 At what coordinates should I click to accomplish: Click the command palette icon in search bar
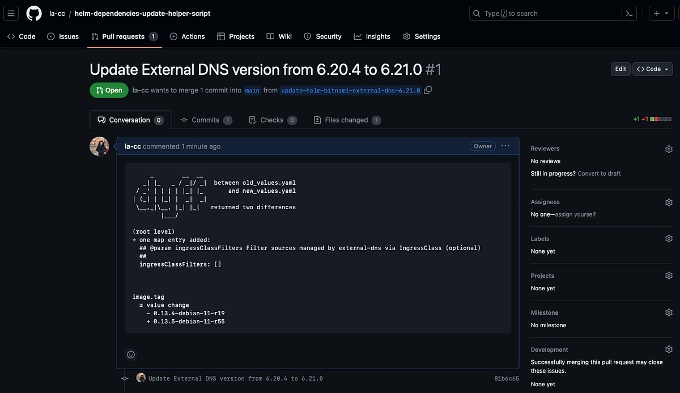tap(629, 13)
